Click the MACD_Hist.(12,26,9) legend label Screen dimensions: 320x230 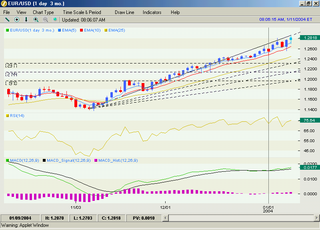pyautogui.click(x=118, y=161)
